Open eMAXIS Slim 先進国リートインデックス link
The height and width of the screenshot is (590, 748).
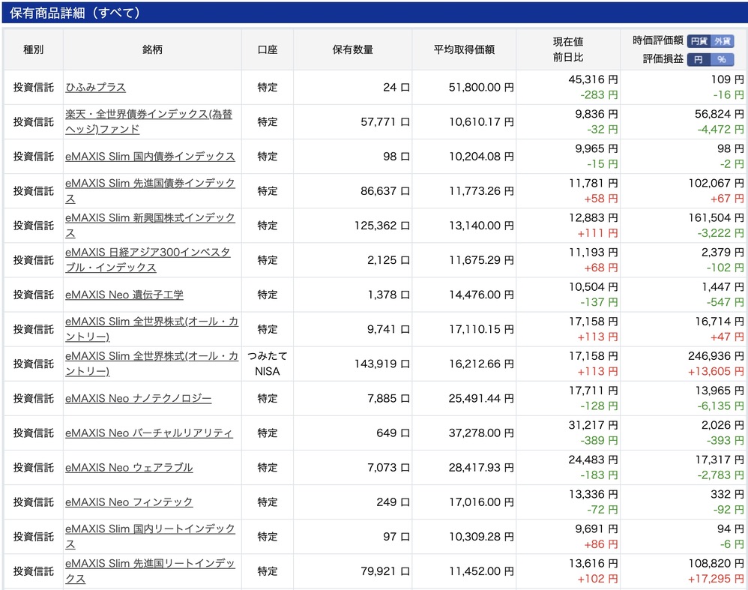coord(150,571)
